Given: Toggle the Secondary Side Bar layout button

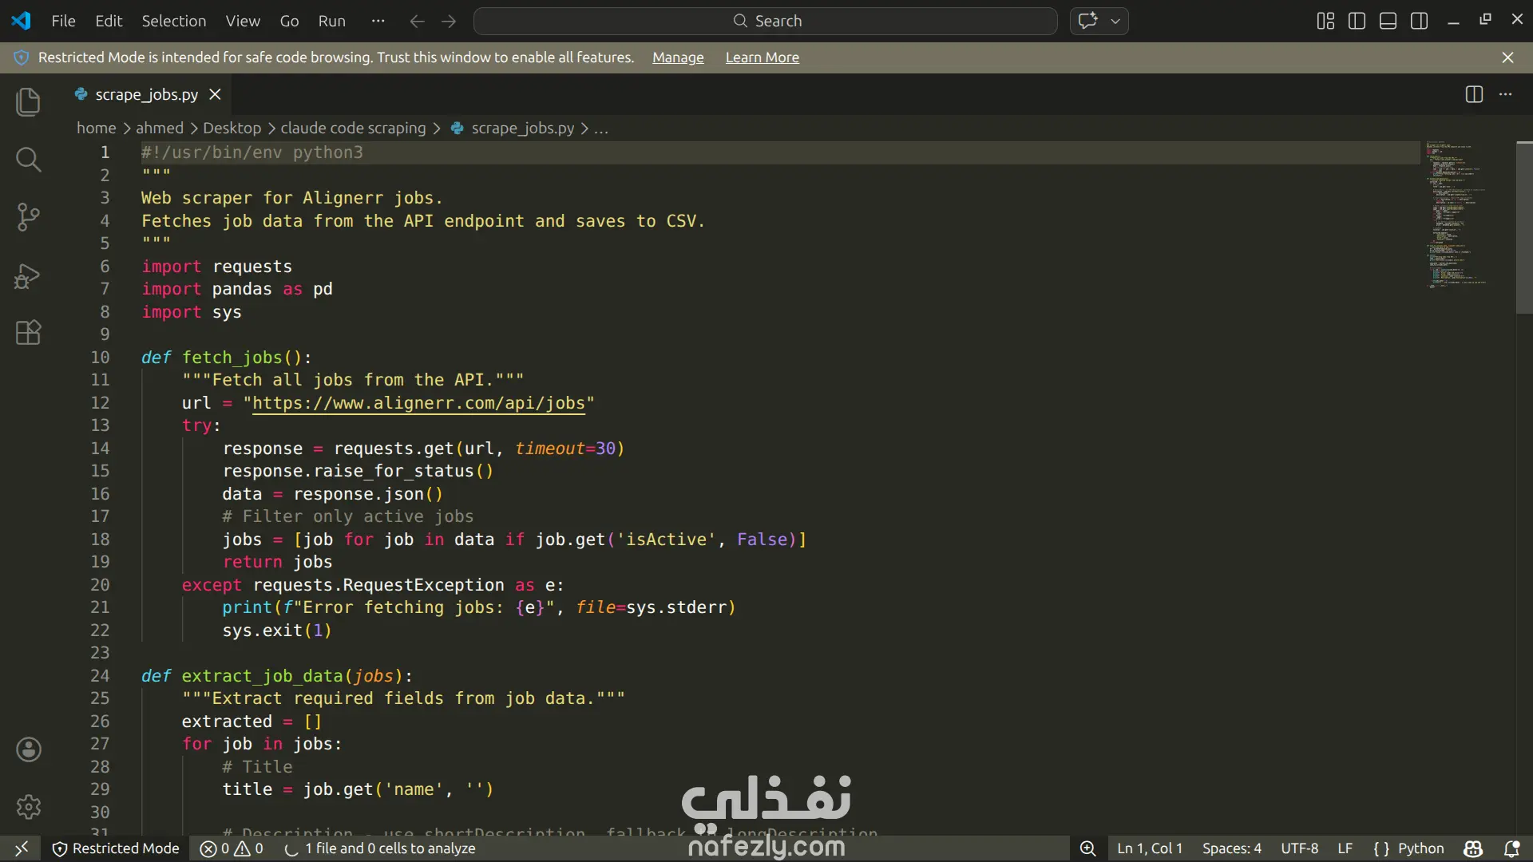Looking at the screenshot, I should 1419,21.
